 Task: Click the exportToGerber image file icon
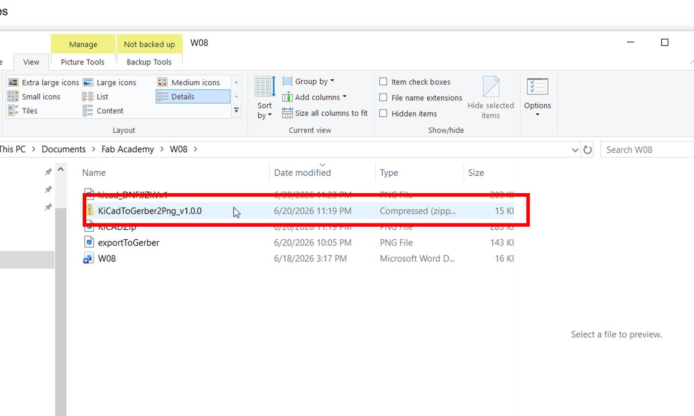click(x=89, y=242)
